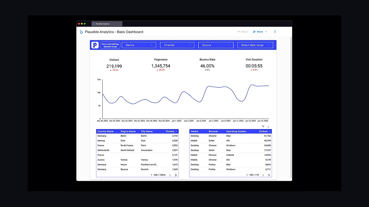Screen dimensions: 369x207
Task: Click the City Name column header
Action: [x=147, y=131]
